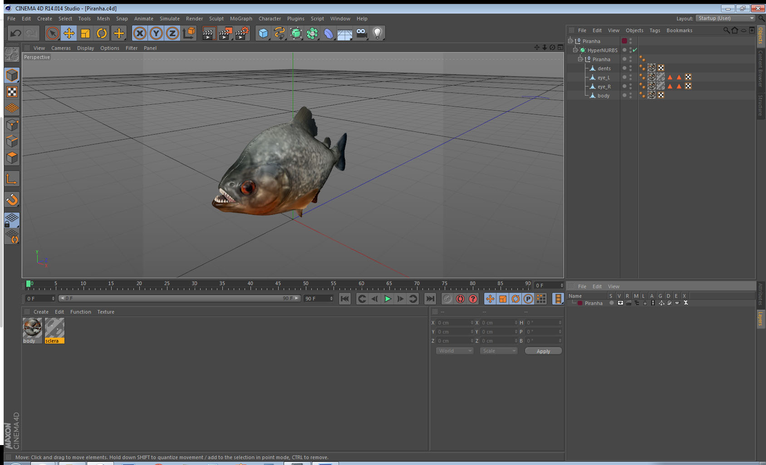Open the deformer objects icon
Image resolution: width=766 pixels, height=465 pixels.
329,33
